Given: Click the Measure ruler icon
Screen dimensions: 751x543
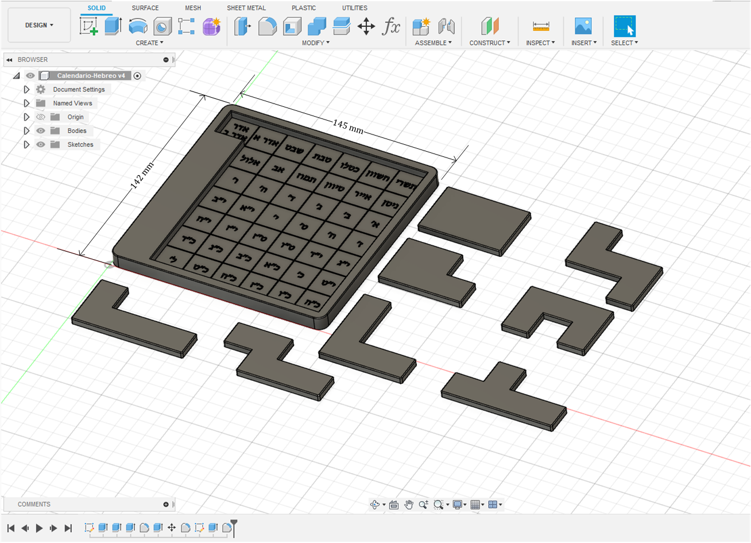Looking at the screenshot, I should click(x=540, y=26).
